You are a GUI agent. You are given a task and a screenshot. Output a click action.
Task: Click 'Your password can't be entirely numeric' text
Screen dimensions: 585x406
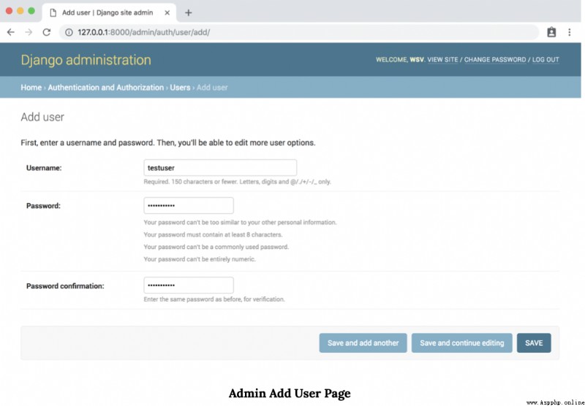(200, 259)
